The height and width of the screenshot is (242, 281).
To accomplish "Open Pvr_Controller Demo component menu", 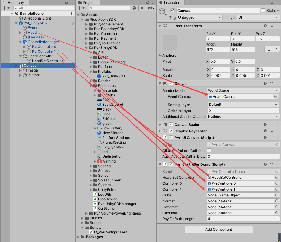I will pyautogui.click(x=277, y=164).
